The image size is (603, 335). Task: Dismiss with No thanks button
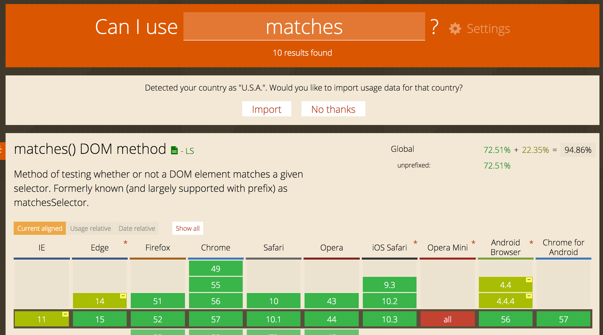pos(333,109)
